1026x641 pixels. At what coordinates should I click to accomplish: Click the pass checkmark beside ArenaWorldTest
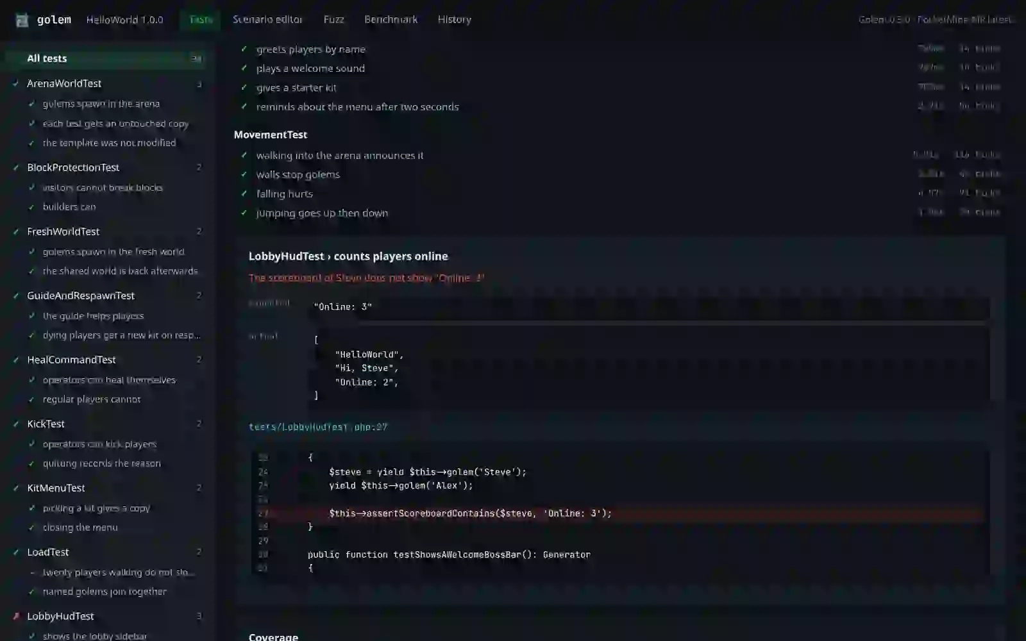[x=16, y=83]
